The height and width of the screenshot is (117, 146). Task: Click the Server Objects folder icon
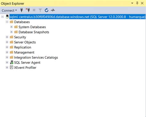coord(11,42)
